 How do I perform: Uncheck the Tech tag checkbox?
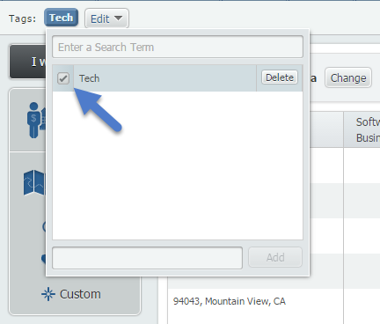(63, 78)
